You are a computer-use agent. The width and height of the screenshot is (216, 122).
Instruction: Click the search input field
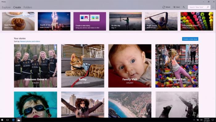pyautogui.click(x=197, y=7)
